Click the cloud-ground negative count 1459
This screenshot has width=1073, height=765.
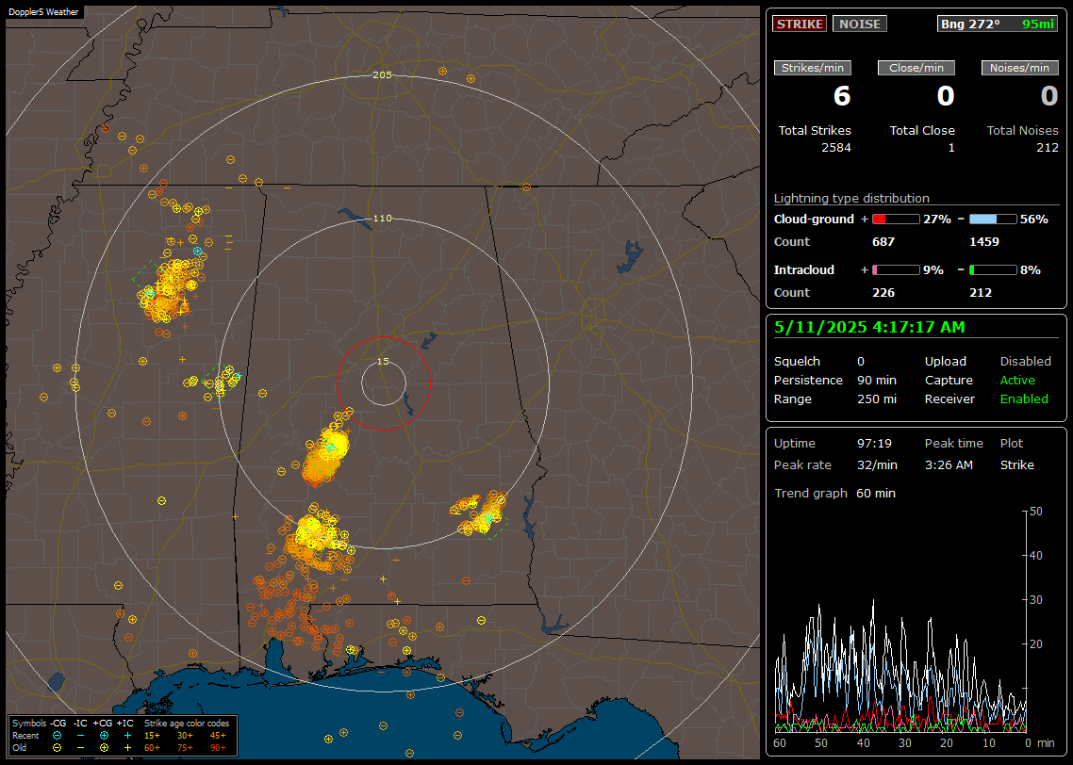tap(984, 242)
